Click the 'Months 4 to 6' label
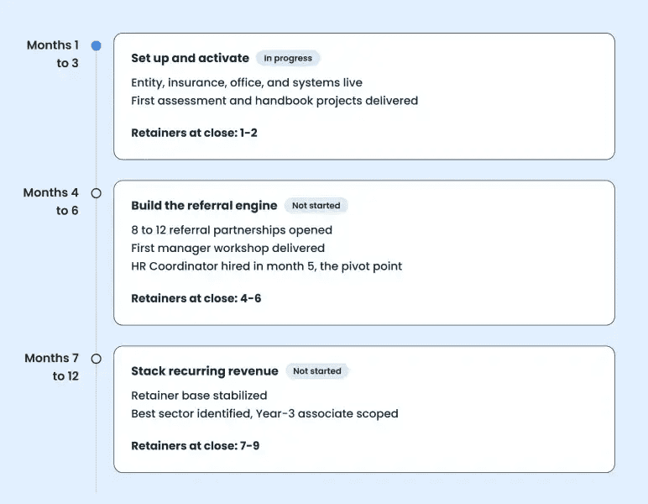The image size is (648, 504). (x=51, y=202)
